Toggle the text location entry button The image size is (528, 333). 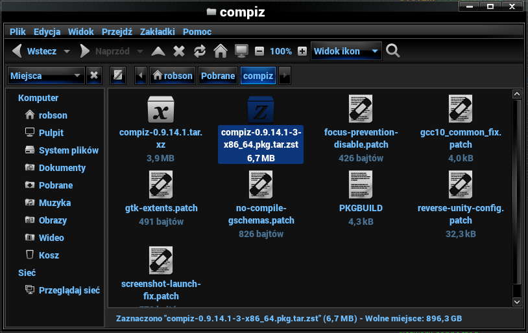tap(118, 75)
